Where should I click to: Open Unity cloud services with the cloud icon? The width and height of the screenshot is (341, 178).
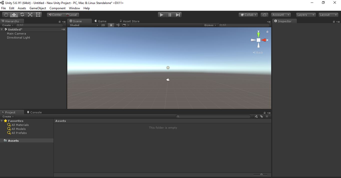[264, 15]
